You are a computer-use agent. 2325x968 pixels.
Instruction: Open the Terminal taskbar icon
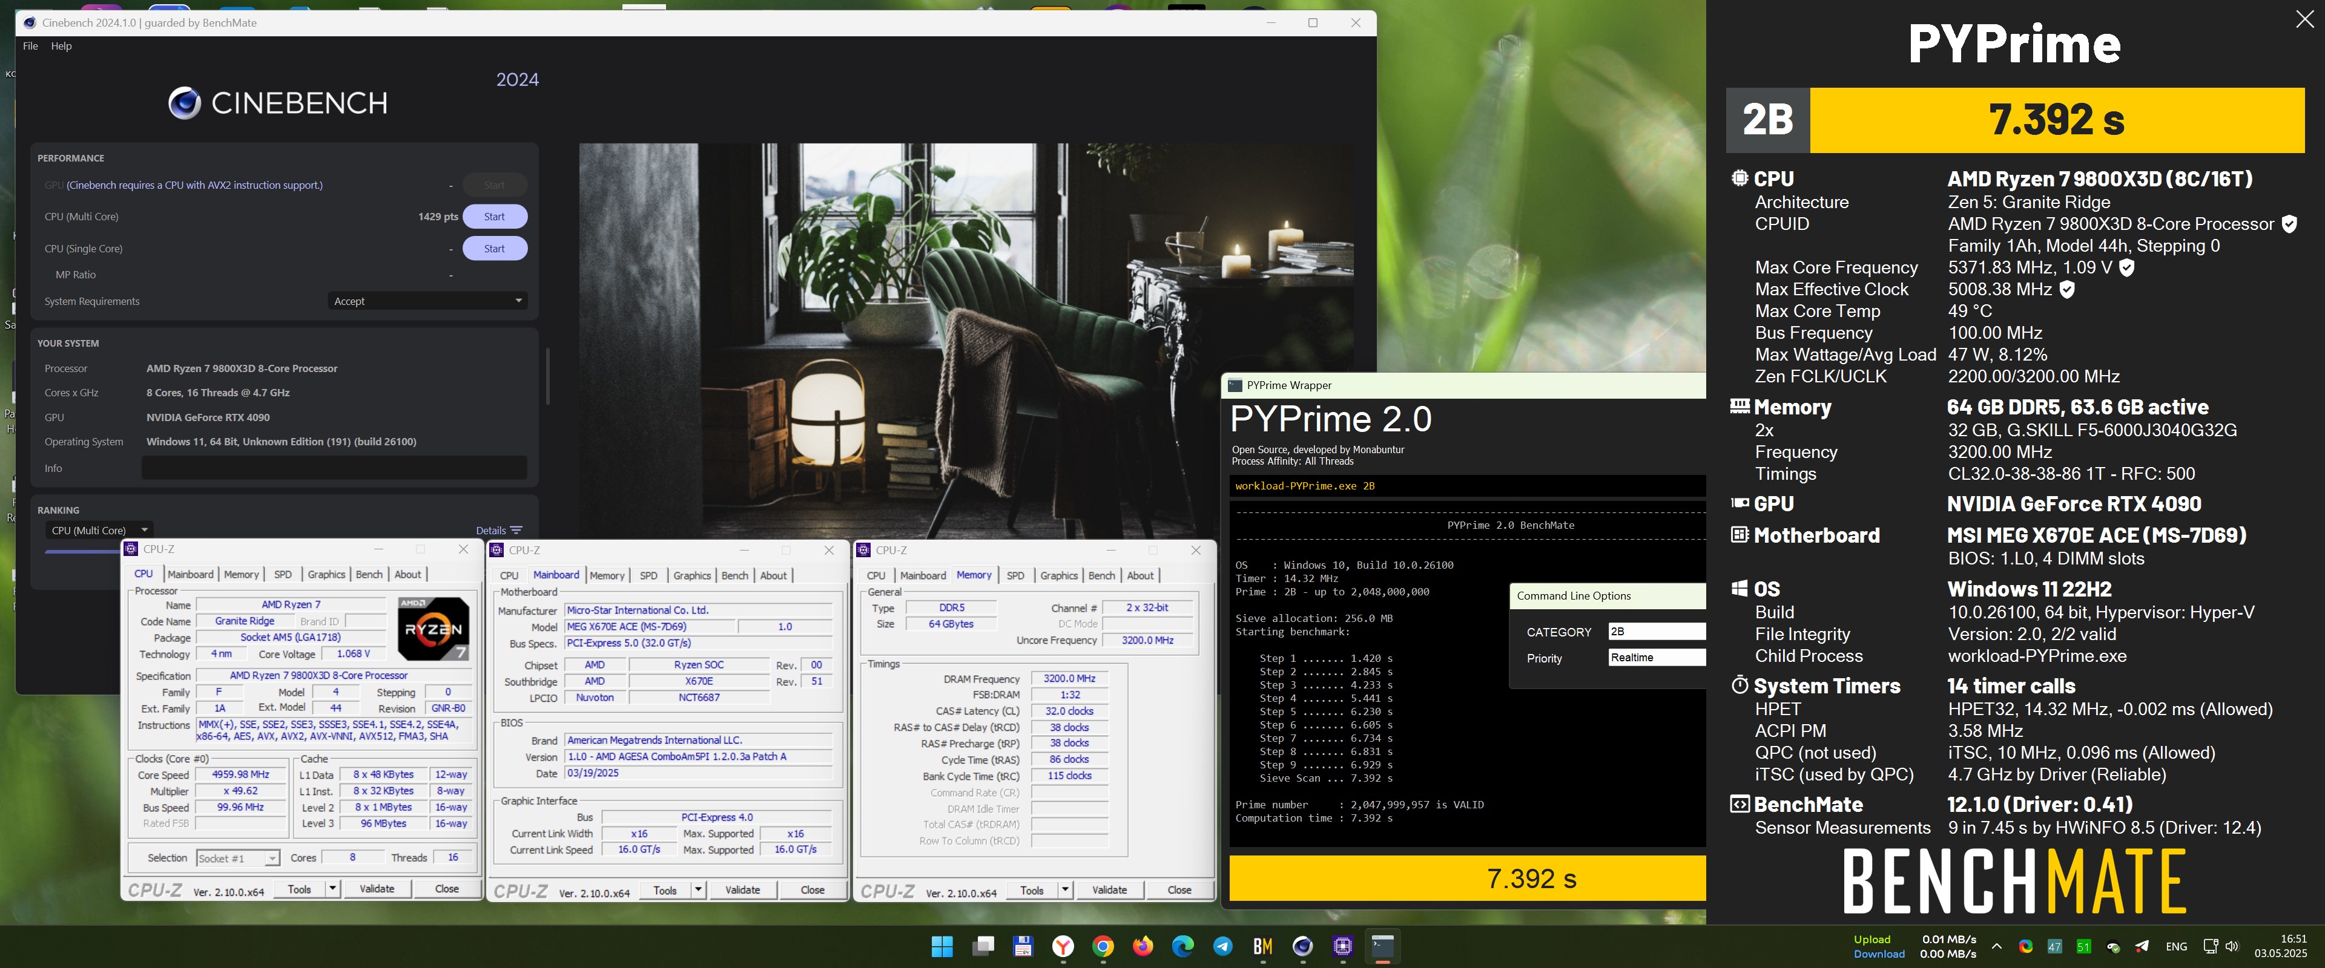1382,946
